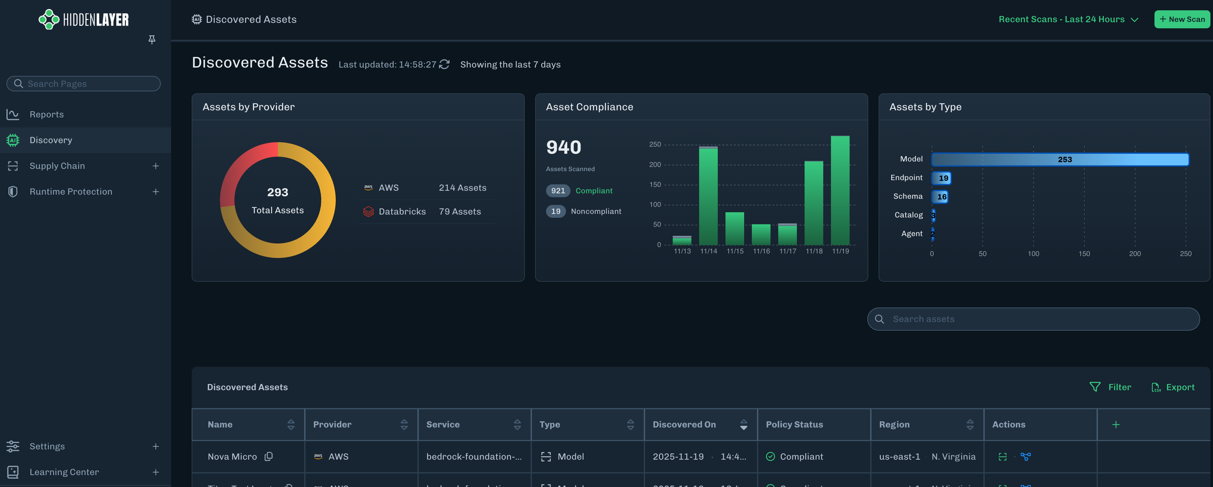This screenshot has width=1213, height=487.
Task: Open the lineage graph icon for Nova Micro
Action: 1026,456
